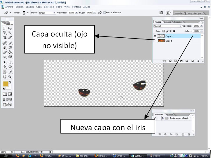
Task: Toggle lock transparent pixels in Bloq.
Action: tap(163, 31)
